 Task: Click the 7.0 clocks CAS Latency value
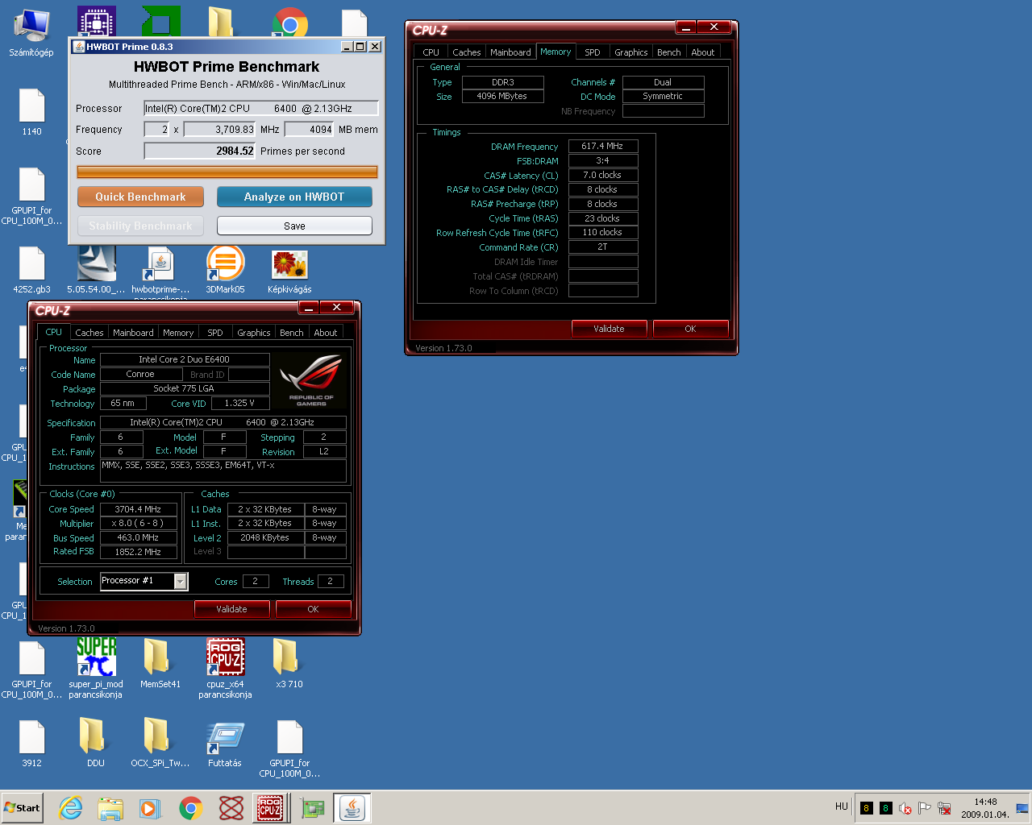[x=603, y=175]
